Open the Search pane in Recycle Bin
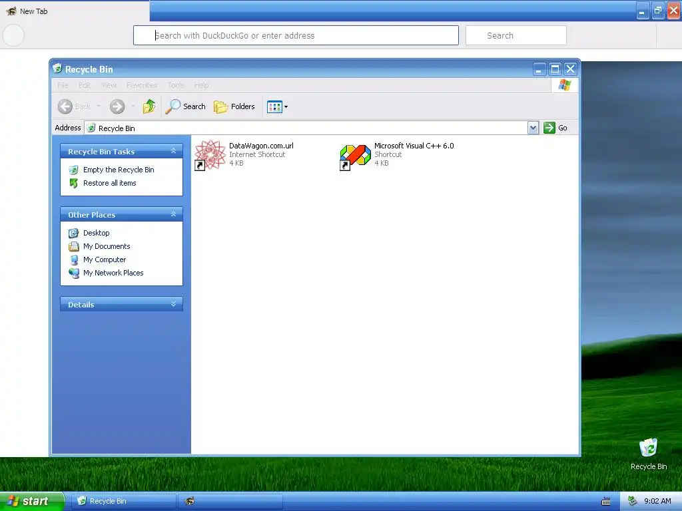This screenshot has height=511, width=682. (185, 106)
